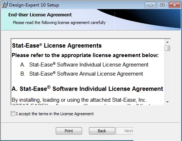Image resolution: width=182 pixels, height=141 pixels.
Task: Click the Design-Expert installer icon in title bar
Action: click(5, 5)
